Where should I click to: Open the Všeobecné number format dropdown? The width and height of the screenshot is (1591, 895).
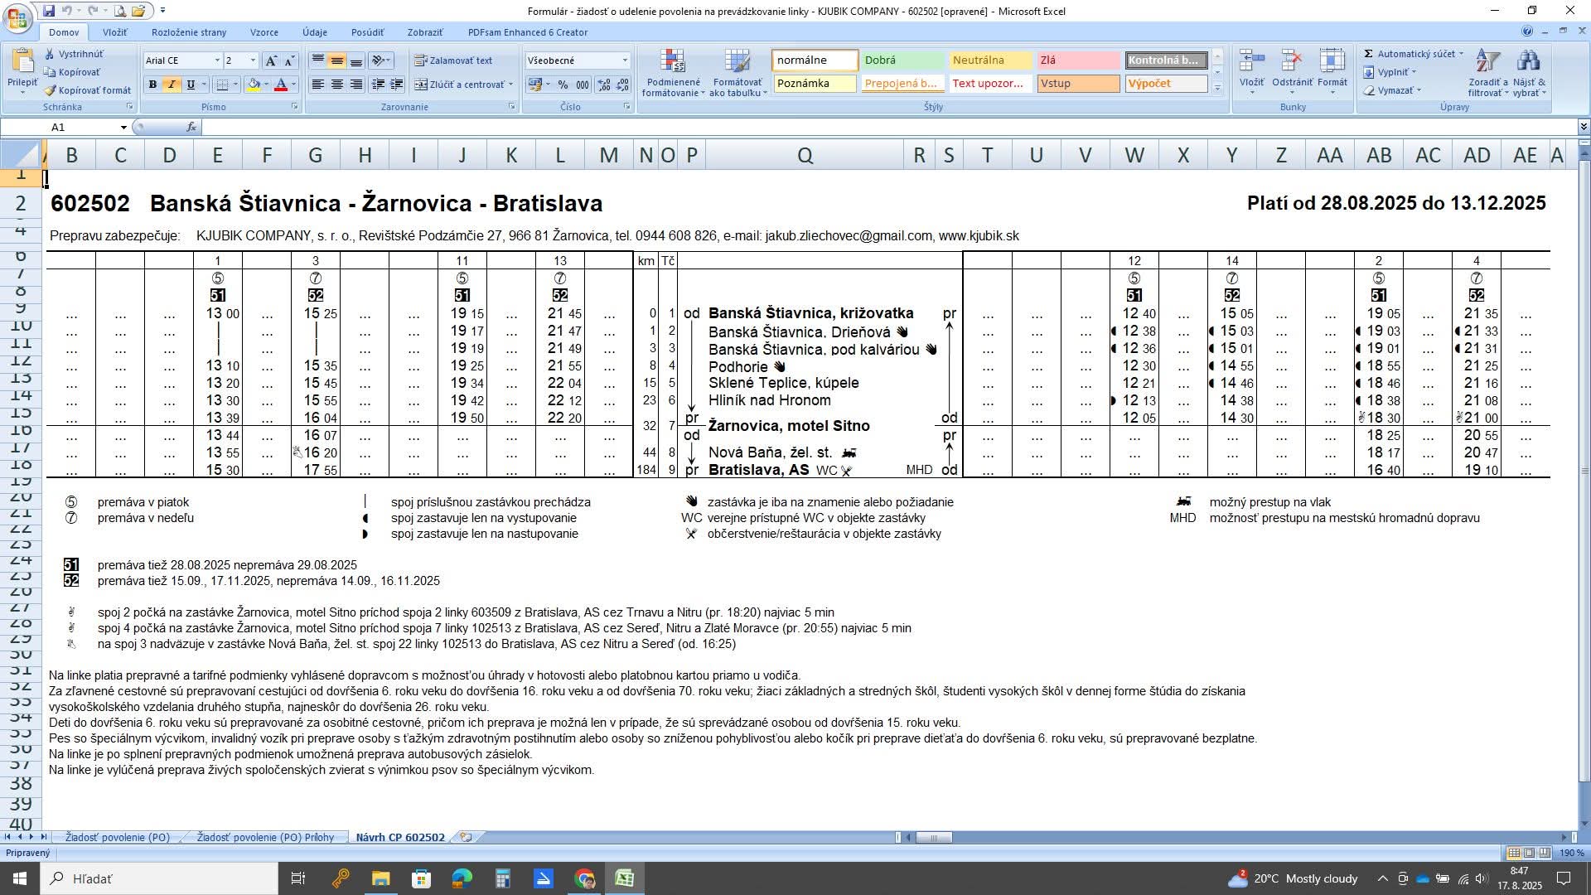pyautogui.click(x=625, y=60)
